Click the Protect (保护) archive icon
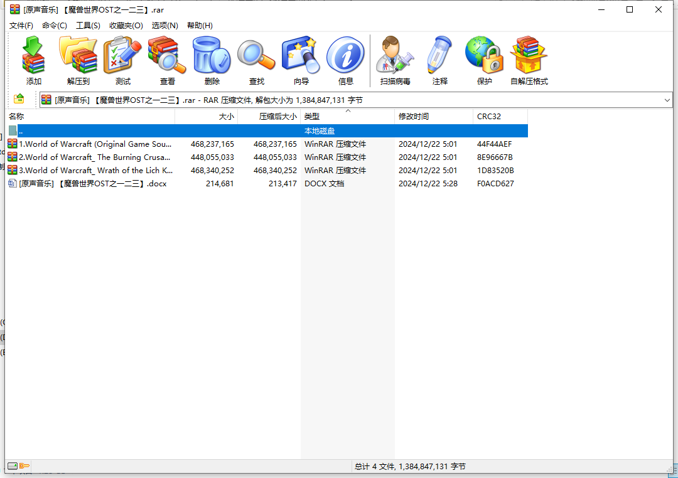The image size is (678, 478). pyautogui.click(x=484, y=61)
